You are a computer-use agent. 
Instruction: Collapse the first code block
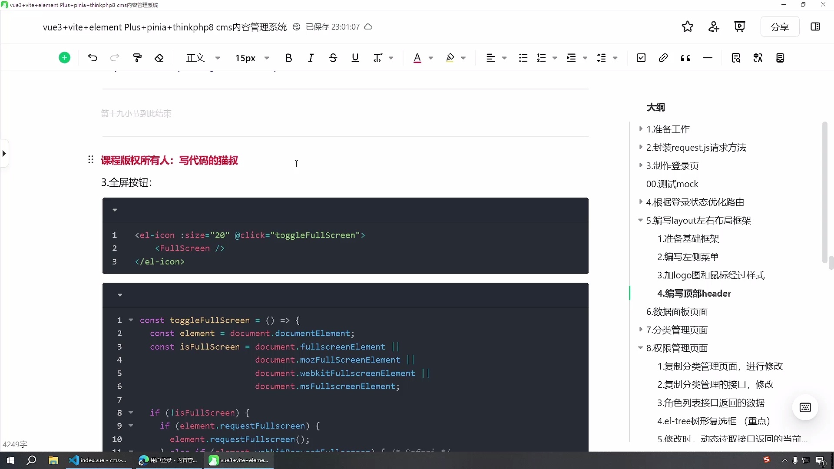tap(115, 210)
